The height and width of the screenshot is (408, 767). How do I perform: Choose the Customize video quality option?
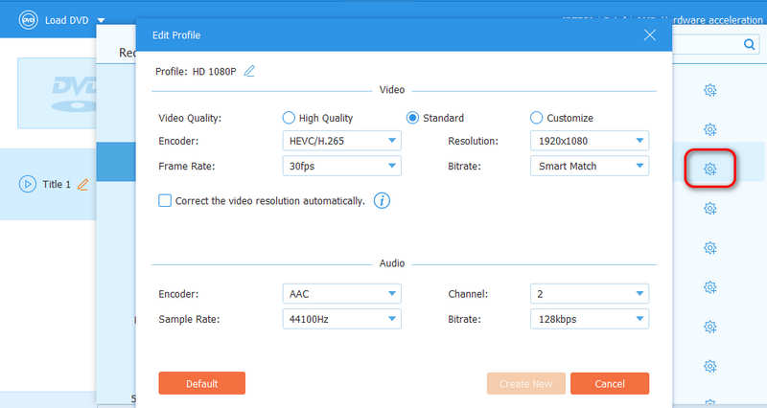[x=536, y=118]
